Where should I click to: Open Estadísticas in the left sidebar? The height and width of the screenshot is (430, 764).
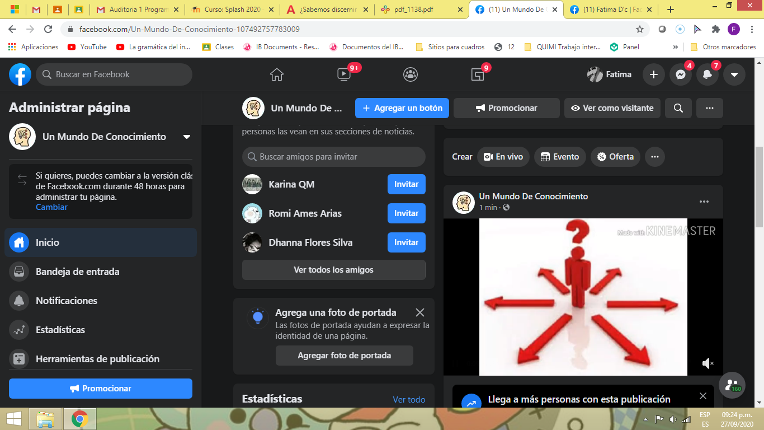tap(60, 330)
